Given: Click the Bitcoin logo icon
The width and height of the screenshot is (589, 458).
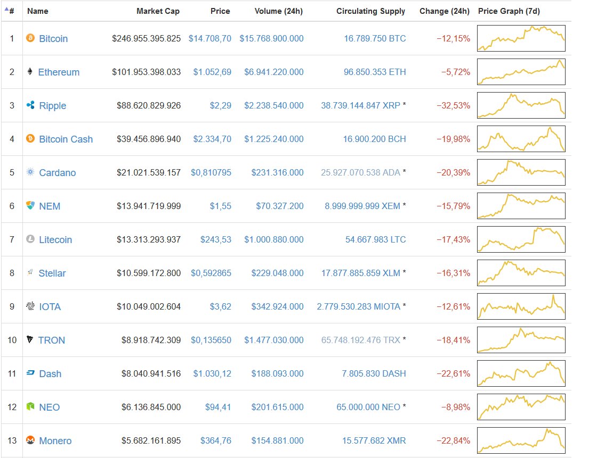Looking at the screenshot, I should [30, 38].
